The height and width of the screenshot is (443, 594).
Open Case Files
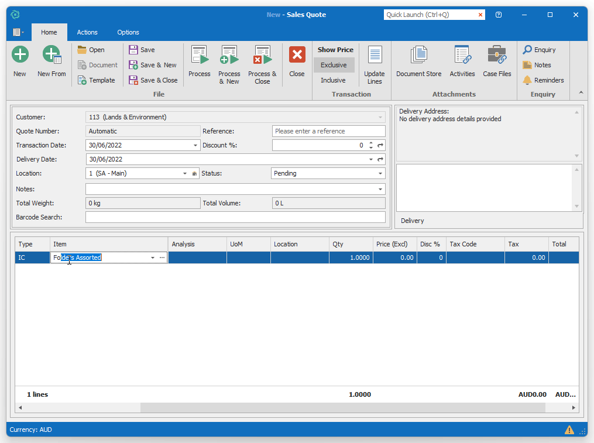tap(497, 56)
